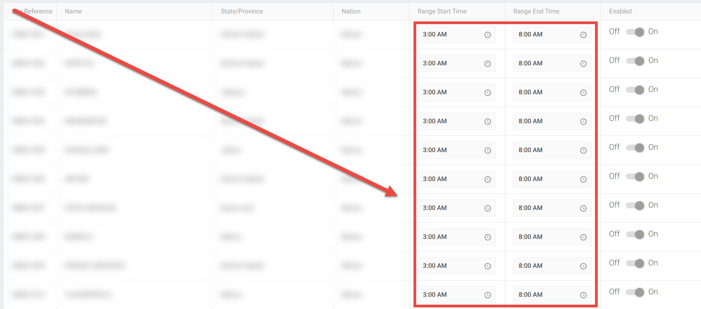Sort by Range Start Time column header
The width and height of the screenshot is (701, 309).
click(x=442, y=11)
